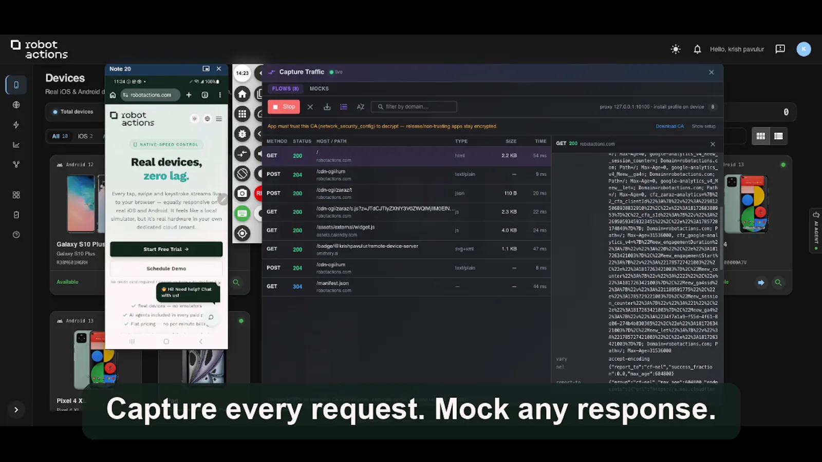This screenshot has width=822, height=462.
Task: Switch devices list to table view
Action: click(x=778, y=136)
